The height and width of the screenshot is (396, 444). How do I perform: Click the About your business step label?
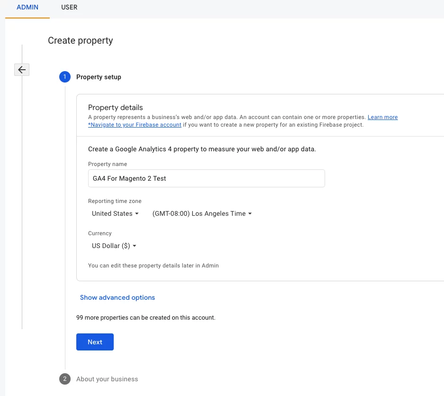107,379
